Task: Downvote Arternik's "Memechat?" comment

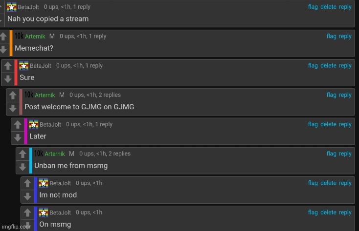Action: (3, 49)
